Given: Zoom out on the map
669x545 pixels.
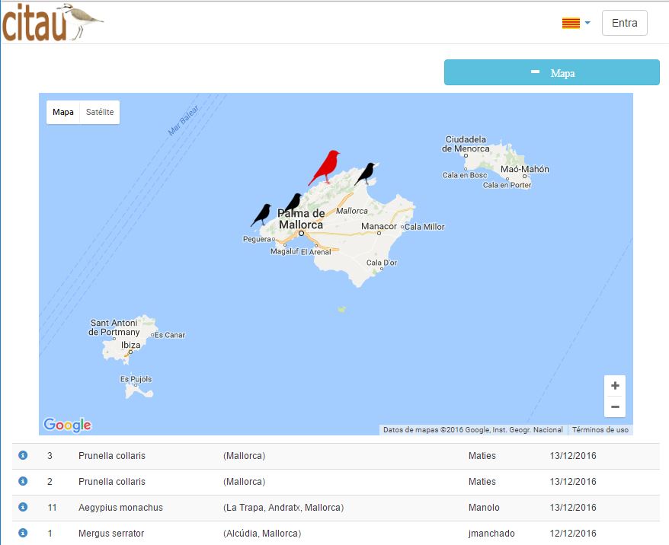Looking at the screenshot, I should coord(615,406).
